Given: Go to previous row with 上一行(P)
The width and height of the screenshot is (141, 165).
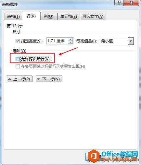Looking at the screenshot, I should [19, 79].
